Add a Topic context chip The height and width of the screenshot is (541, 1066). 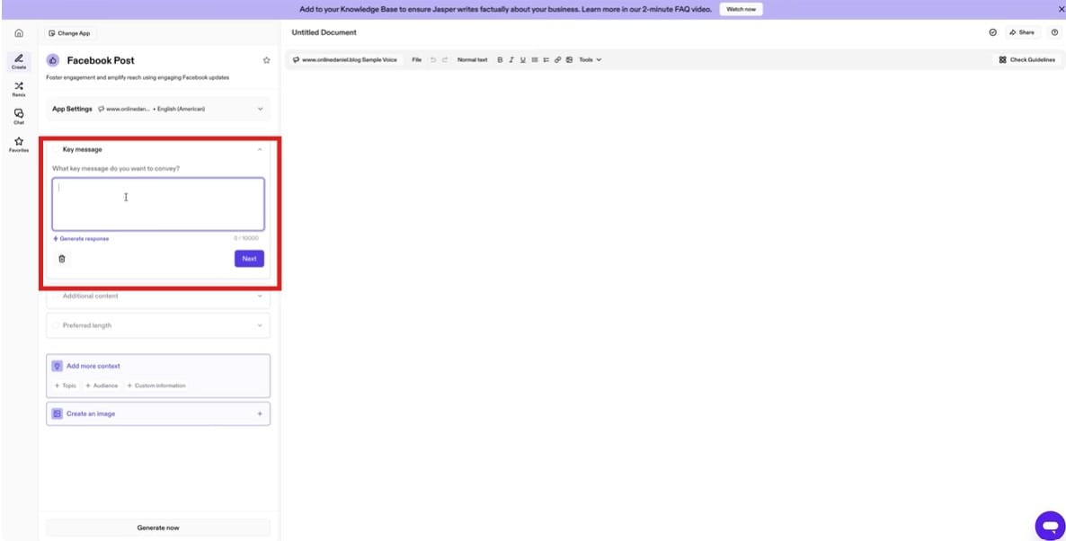coord(66,386)
